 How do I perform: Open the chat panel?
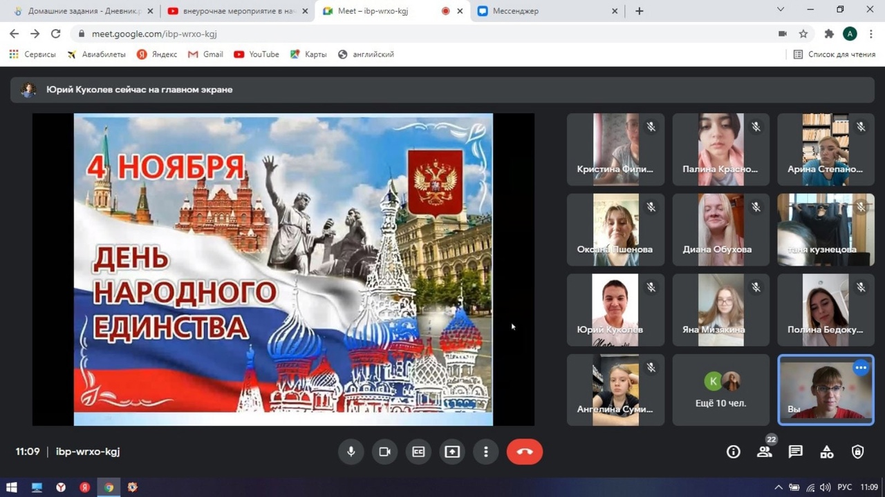pyautogui.click(x=795, y=451)
